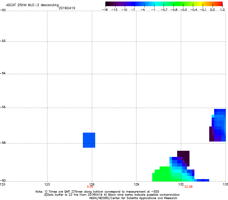228x200 pixels.
Task: Click the longitude label 120
Action: coord(2,184)
